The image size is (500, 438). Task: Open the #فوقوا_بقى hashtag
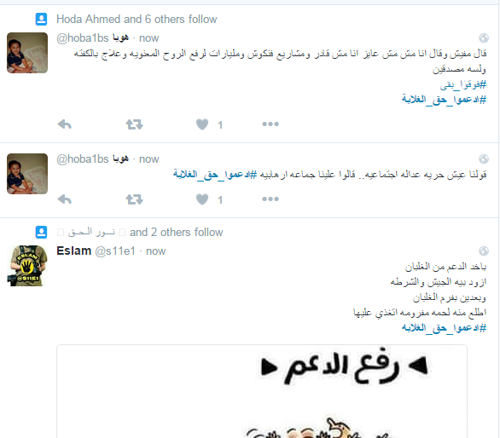(x=463, y=84)
